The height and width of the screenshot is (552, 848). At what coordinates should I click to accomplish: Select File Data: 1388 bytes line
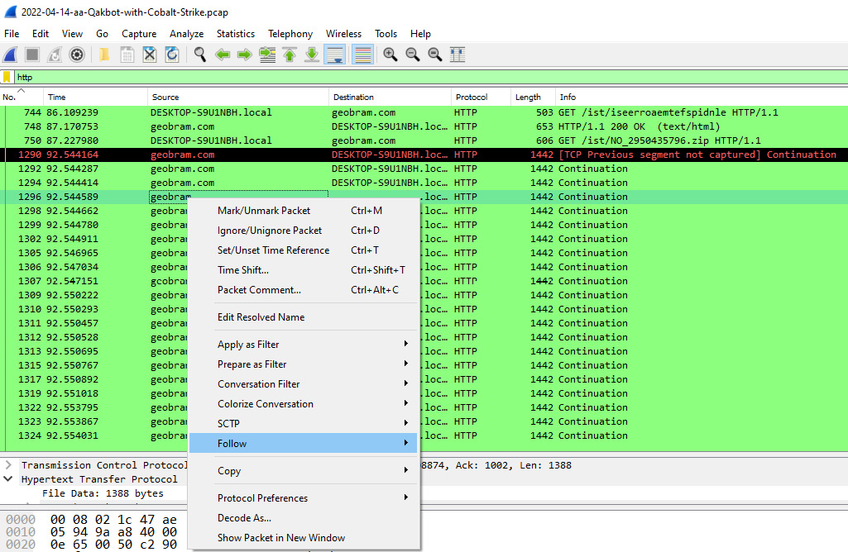(103, 493)
